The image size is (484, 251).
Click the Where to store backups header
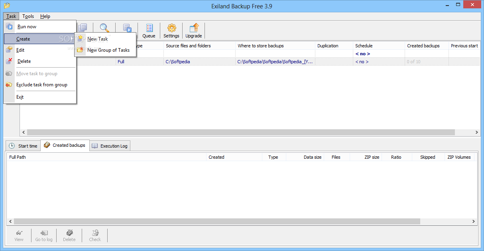click(275, 46)
